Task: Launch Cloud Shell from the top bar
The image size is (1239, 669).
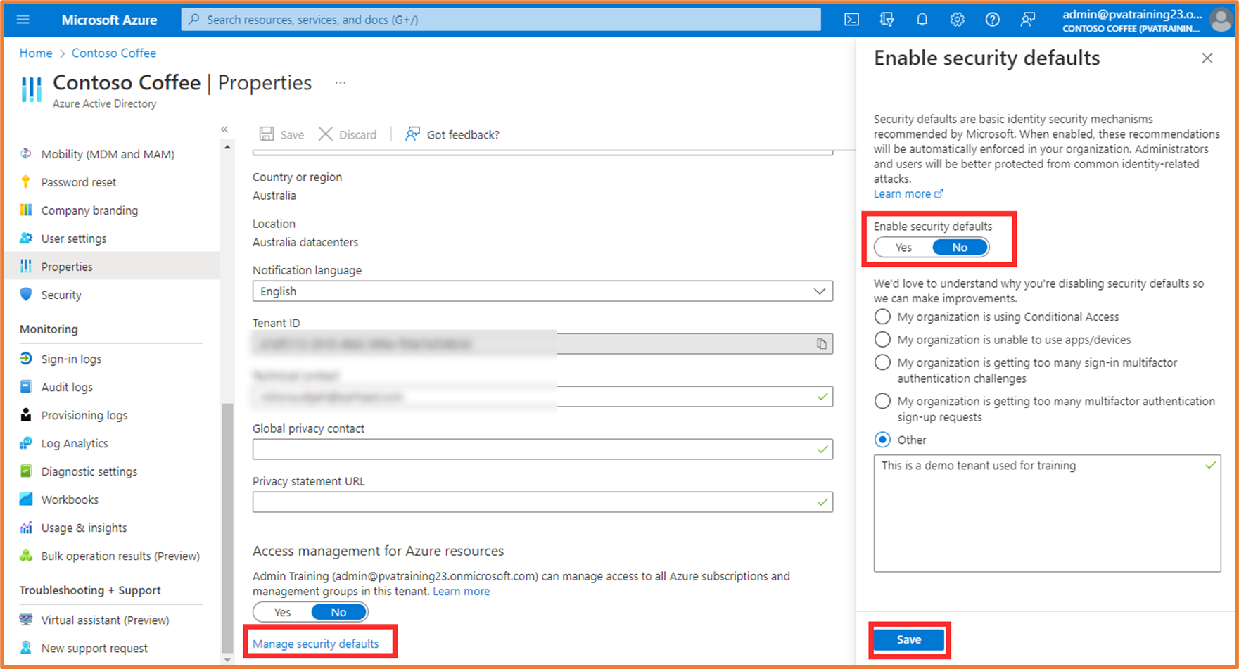Action: point(851,20)
